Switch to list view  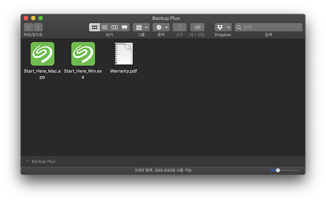pos(105,27)
